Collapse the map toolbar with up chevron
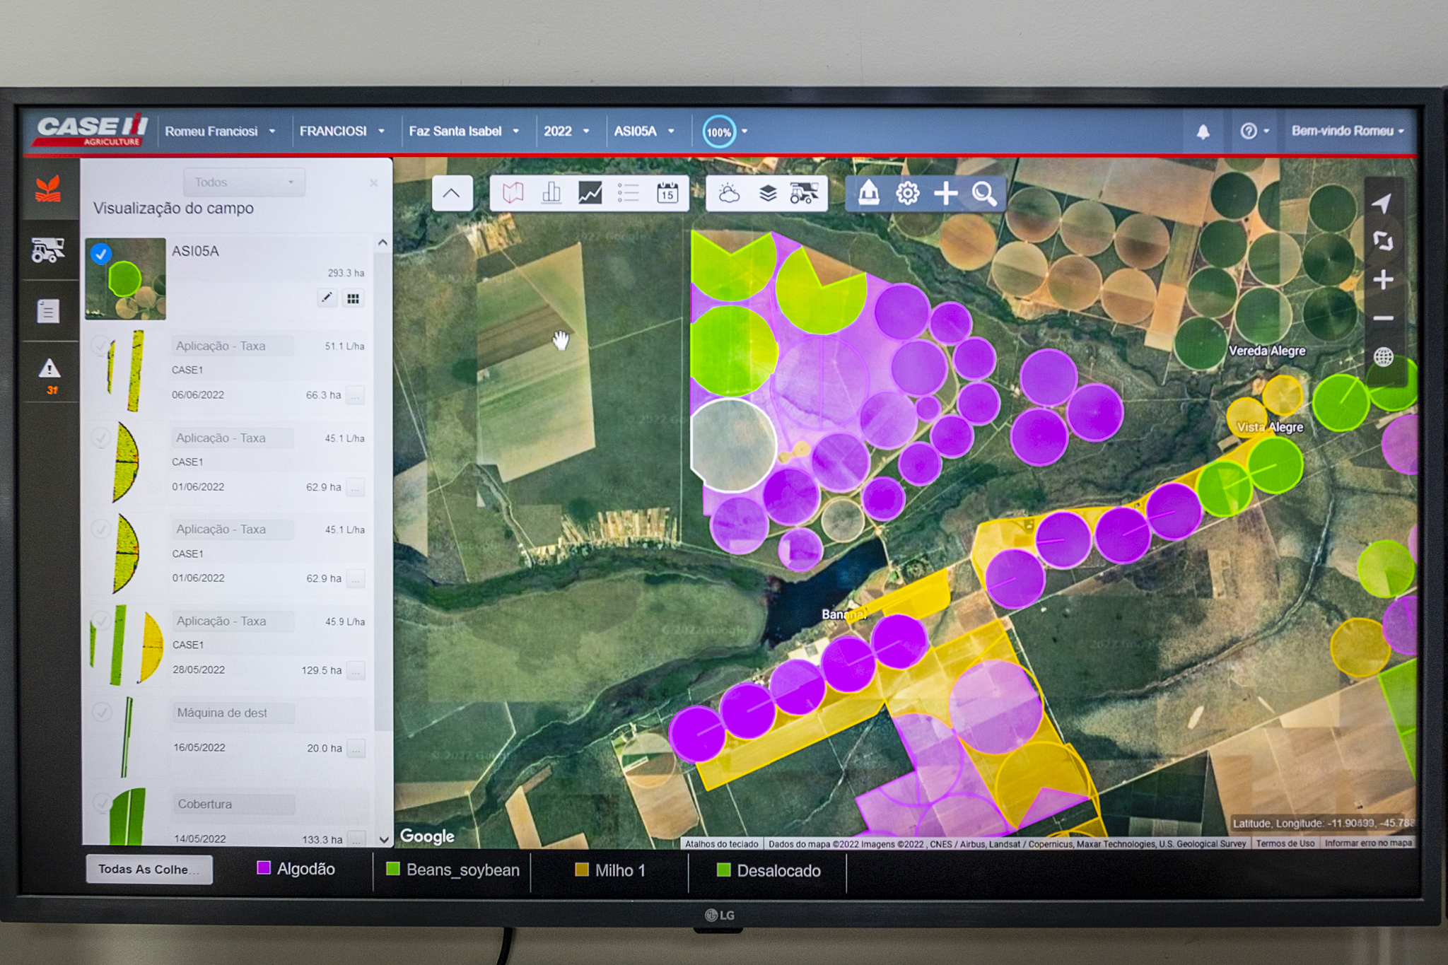This screenshot has height=965, width=1448. point(452,193)
